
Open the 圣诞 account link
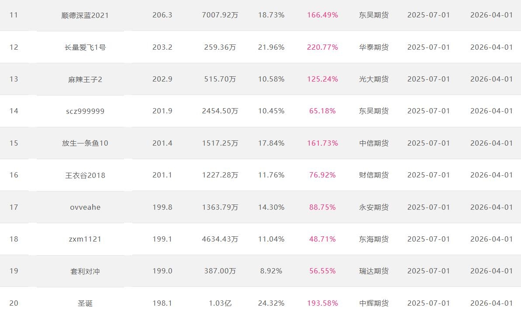pyautogui.click(x=85, y=303)
